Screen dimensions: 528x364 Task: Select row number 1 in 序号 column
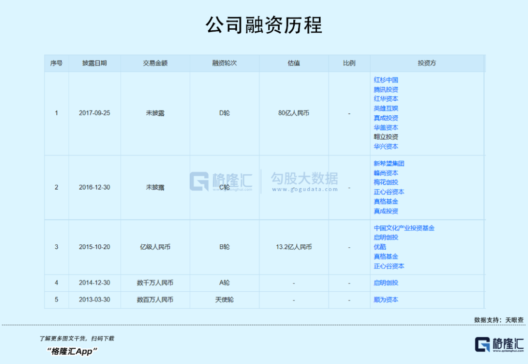[56, 113]
